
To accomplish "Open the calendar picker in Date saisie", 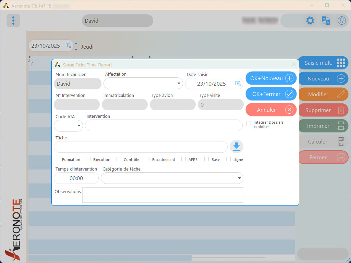I will pos(238,84).
